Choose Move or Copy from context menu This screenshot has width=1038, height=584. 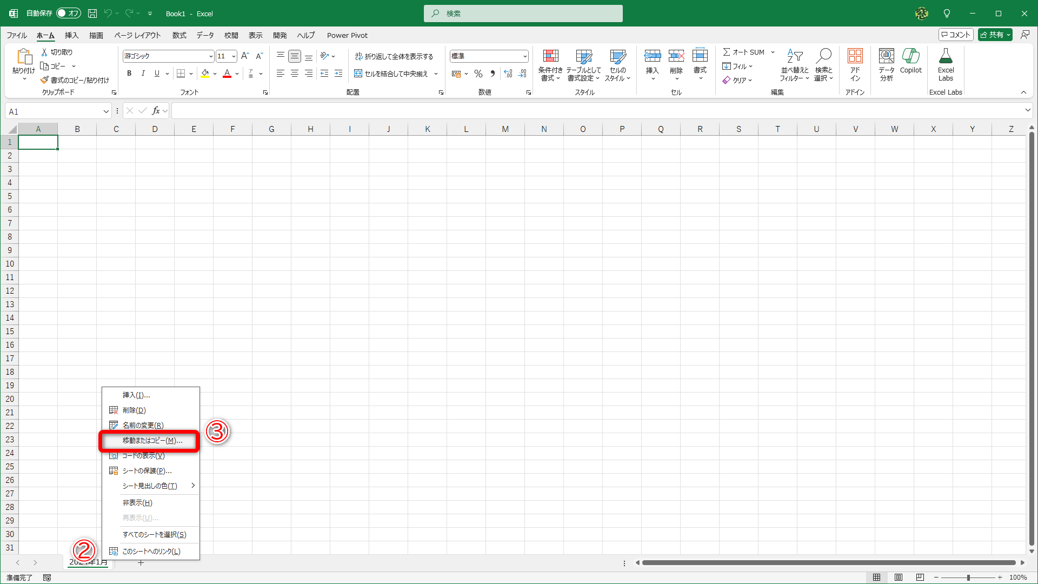tap(152, 441)
